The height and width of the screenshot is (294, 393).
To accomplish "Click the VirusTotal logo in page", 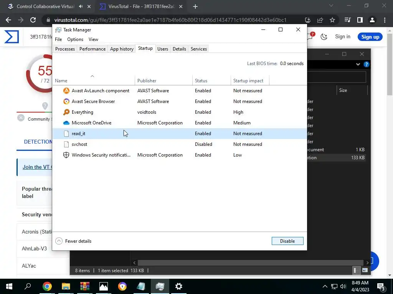I will coord(12,37).
